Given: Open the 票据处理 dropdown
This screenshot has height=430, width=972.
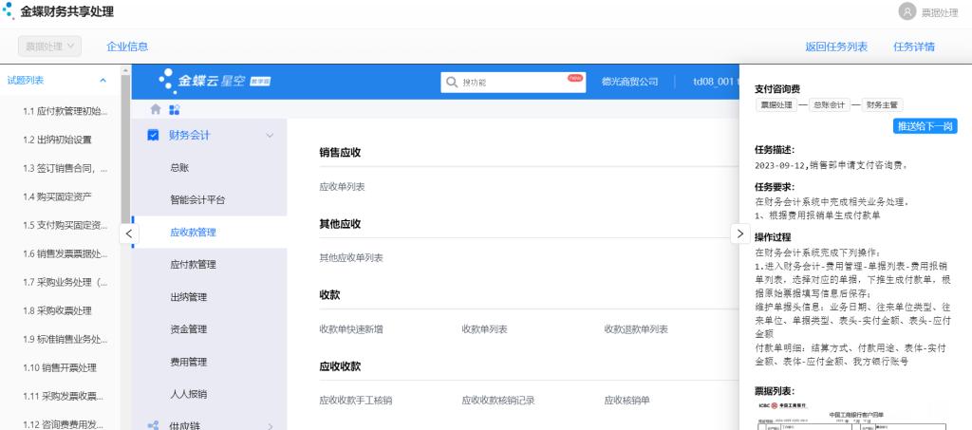Looking at the screenshot, I should (x=49, y=46).
